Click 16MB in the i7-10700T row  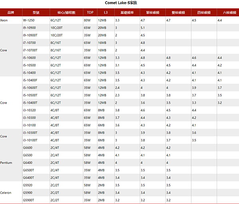[x=102, y=50]
